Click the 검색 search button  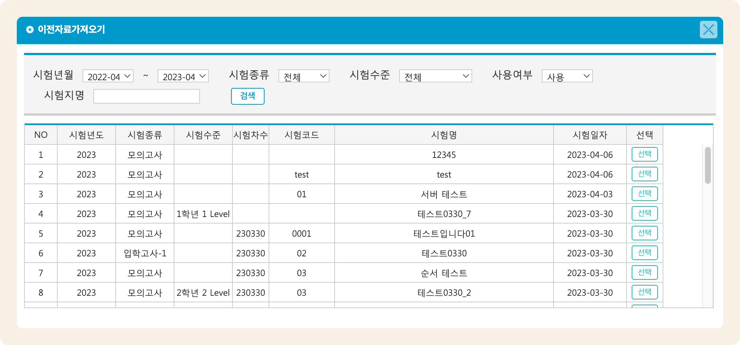click(248, 96)
